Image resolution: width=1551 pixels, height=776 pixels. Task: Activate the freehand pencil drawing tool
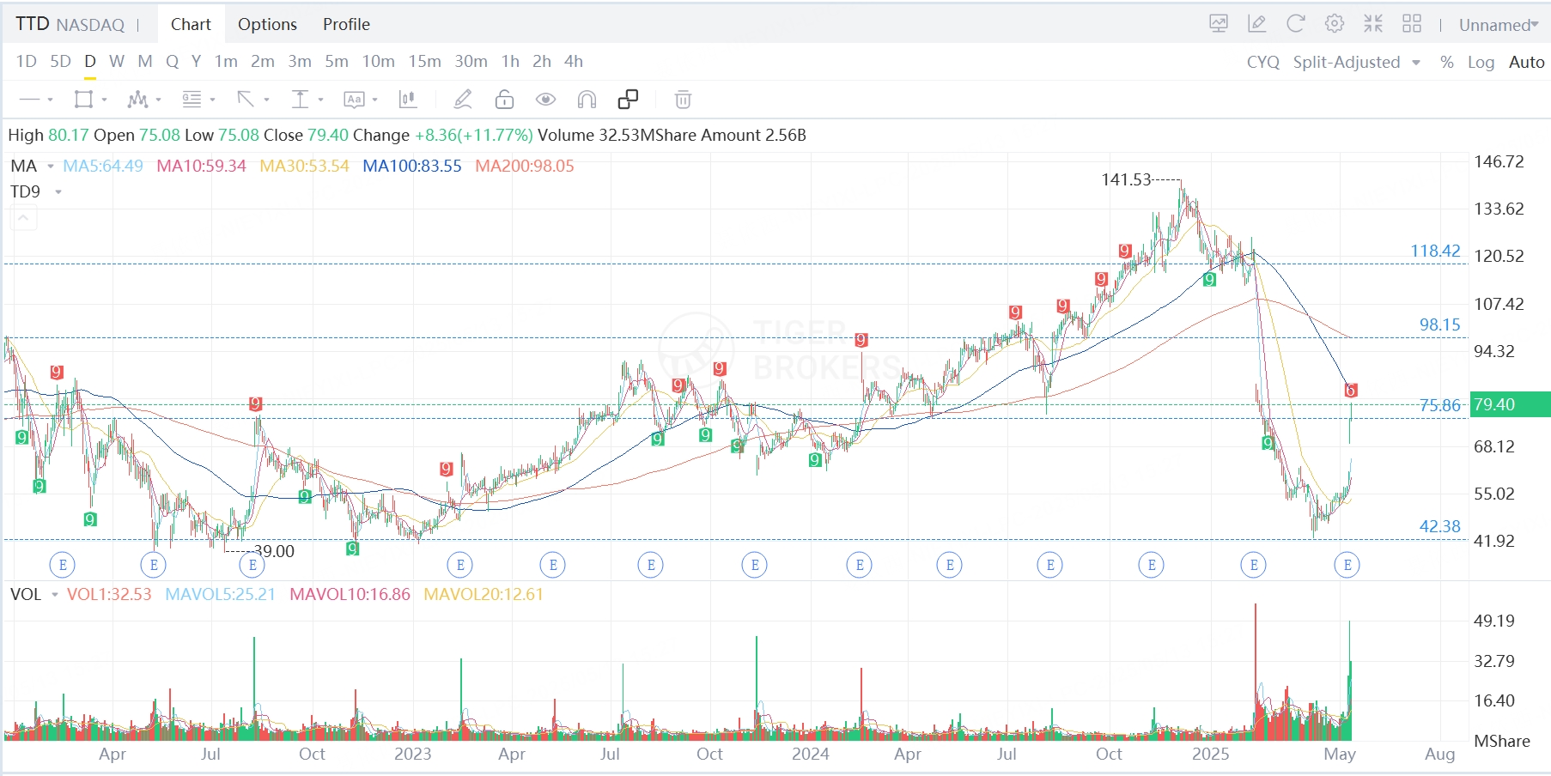point(463,100)
